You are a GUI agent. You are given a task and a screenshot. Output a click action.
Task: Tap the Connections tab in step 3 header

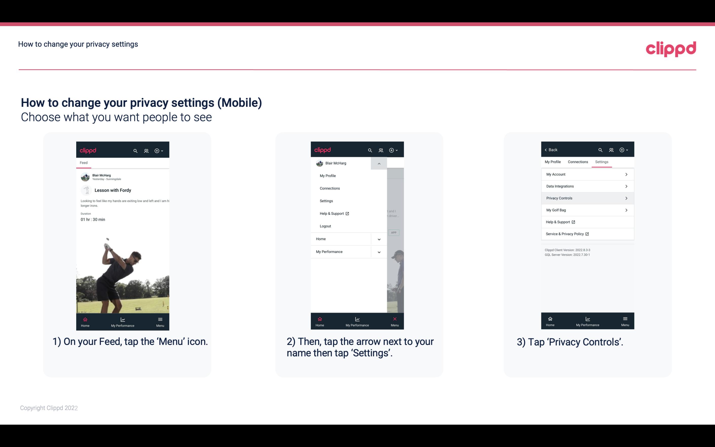[x=577, y=162]
